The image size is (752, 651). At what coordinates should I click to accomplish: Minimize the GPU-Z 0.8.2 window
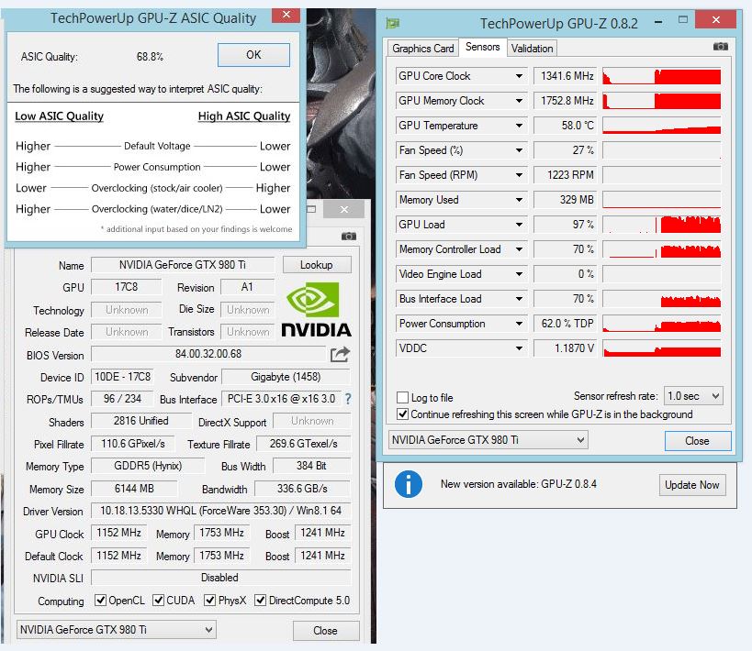658,22
